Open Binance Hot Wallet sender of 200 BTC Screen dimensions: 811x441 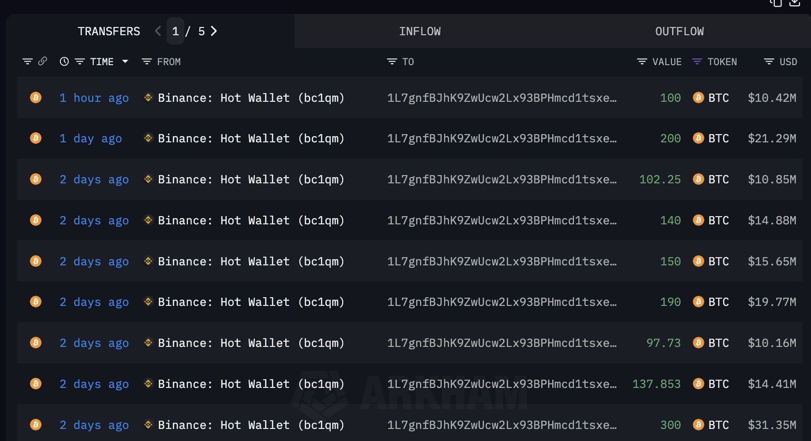[251, 138]
